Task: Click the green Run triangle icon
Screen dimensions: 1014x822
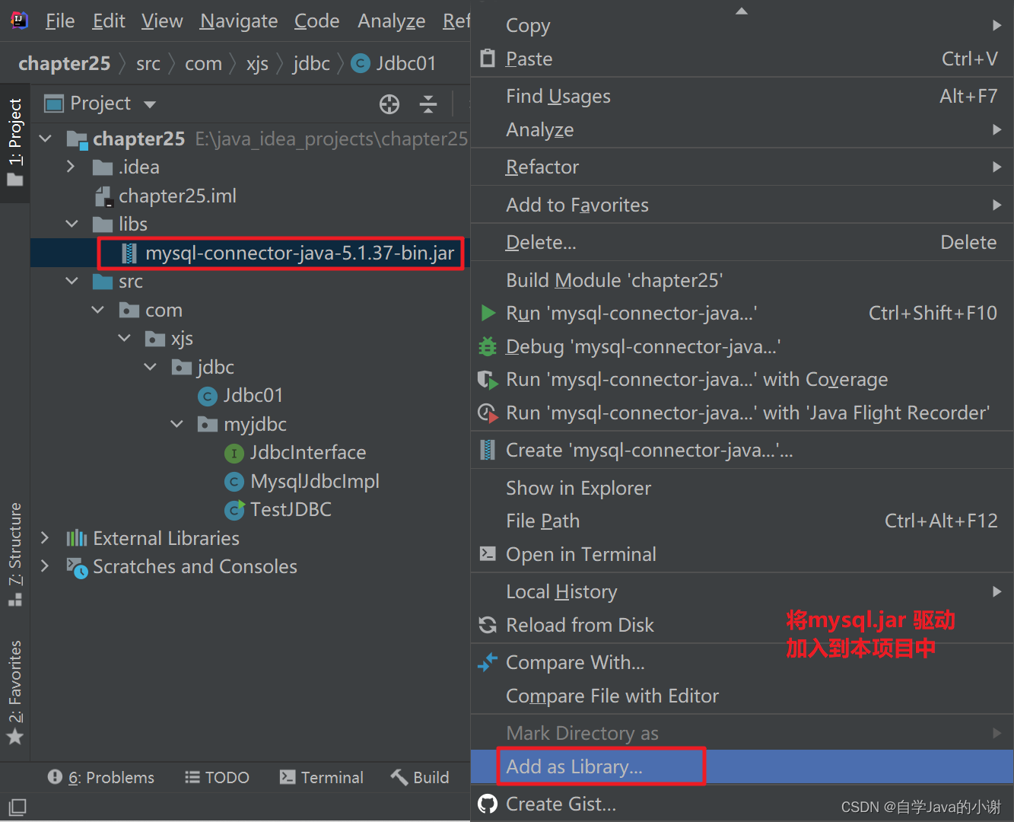Action: [488, 313]
